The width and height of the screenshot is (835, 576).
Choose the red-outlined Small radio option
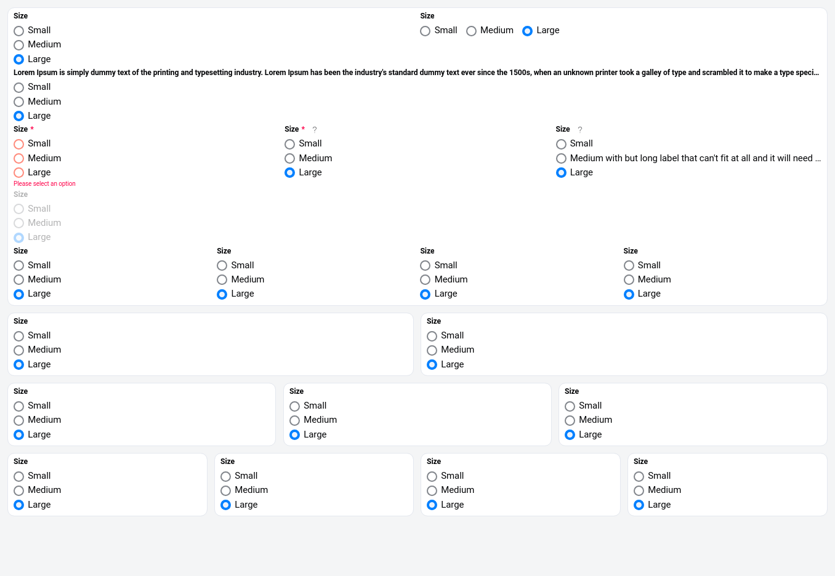point(19,144)
